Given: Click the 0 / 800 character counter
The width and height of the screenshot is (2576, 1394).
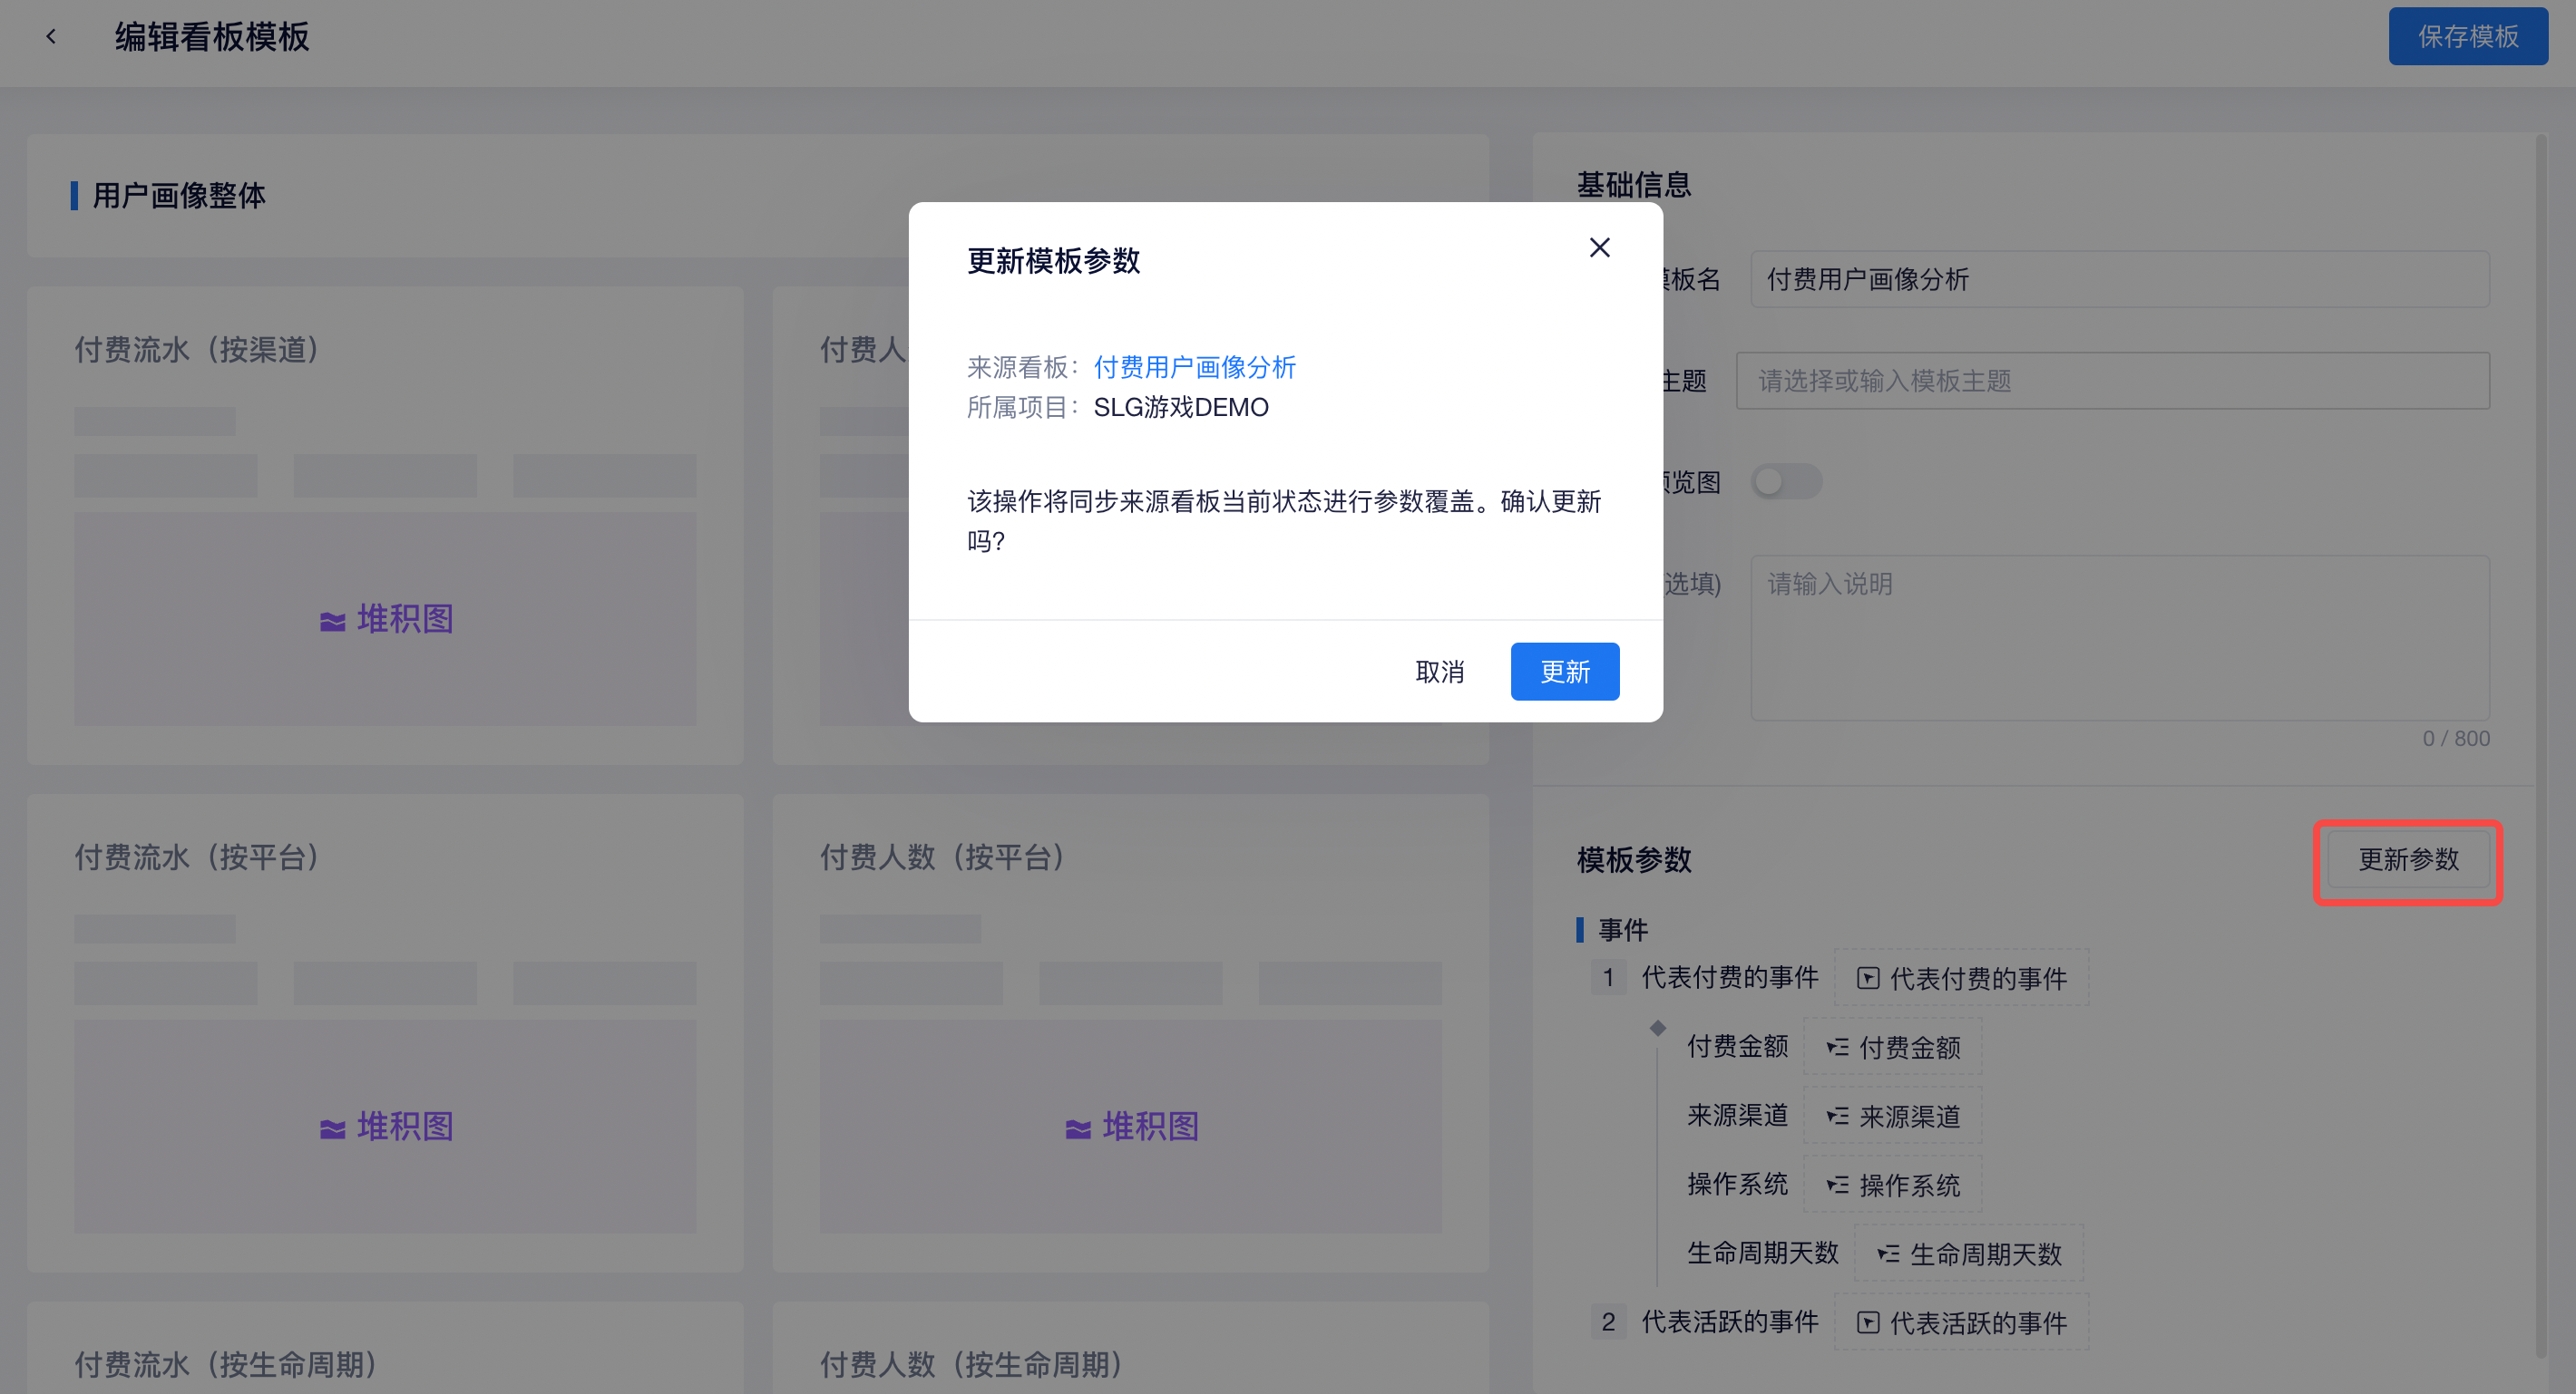Looking at the screenshot, I should pyautogui.click(x=2455, y=739).
